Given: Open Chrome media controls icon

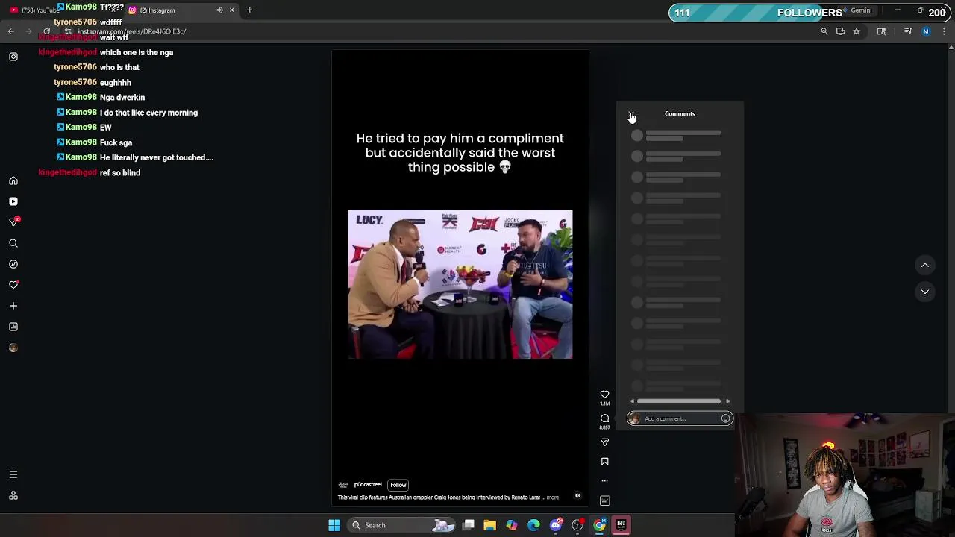Looking at the screenshot, I should coord(908,31).
